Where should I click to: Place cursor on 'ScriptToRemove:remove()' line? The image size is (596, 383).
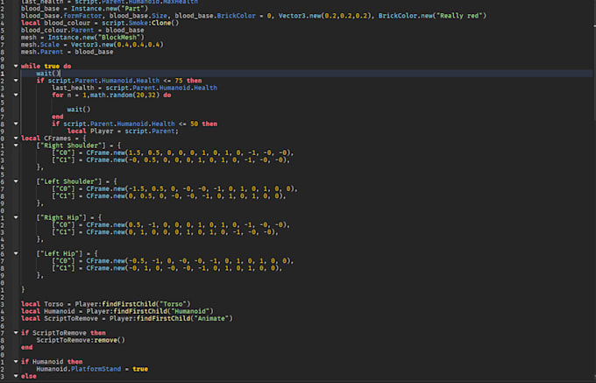(81, 340)
